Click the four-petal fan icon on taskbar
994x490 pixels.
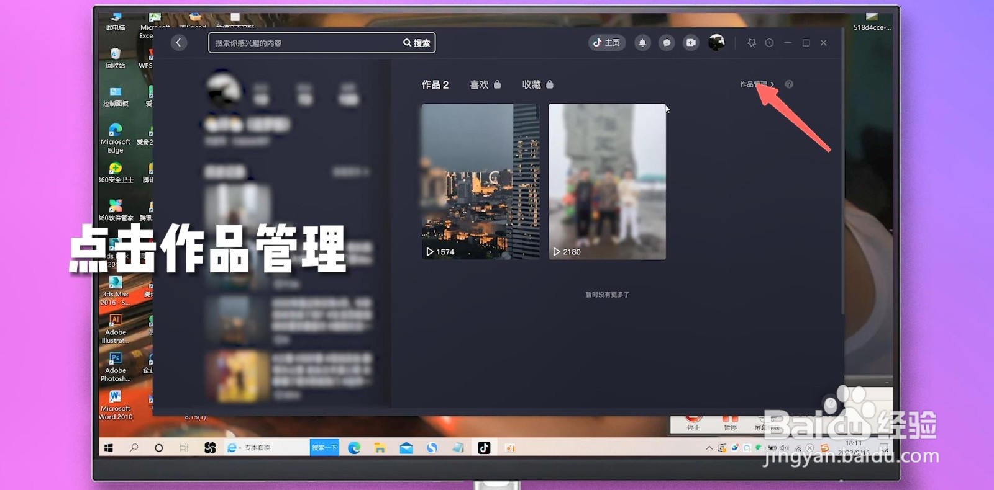coord(210,448)
